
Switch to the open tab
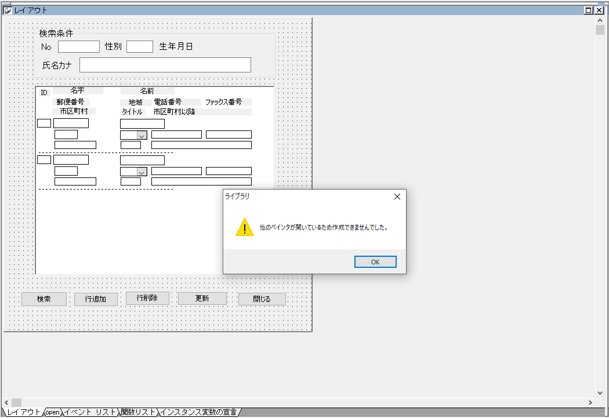(x=53, y=412)
